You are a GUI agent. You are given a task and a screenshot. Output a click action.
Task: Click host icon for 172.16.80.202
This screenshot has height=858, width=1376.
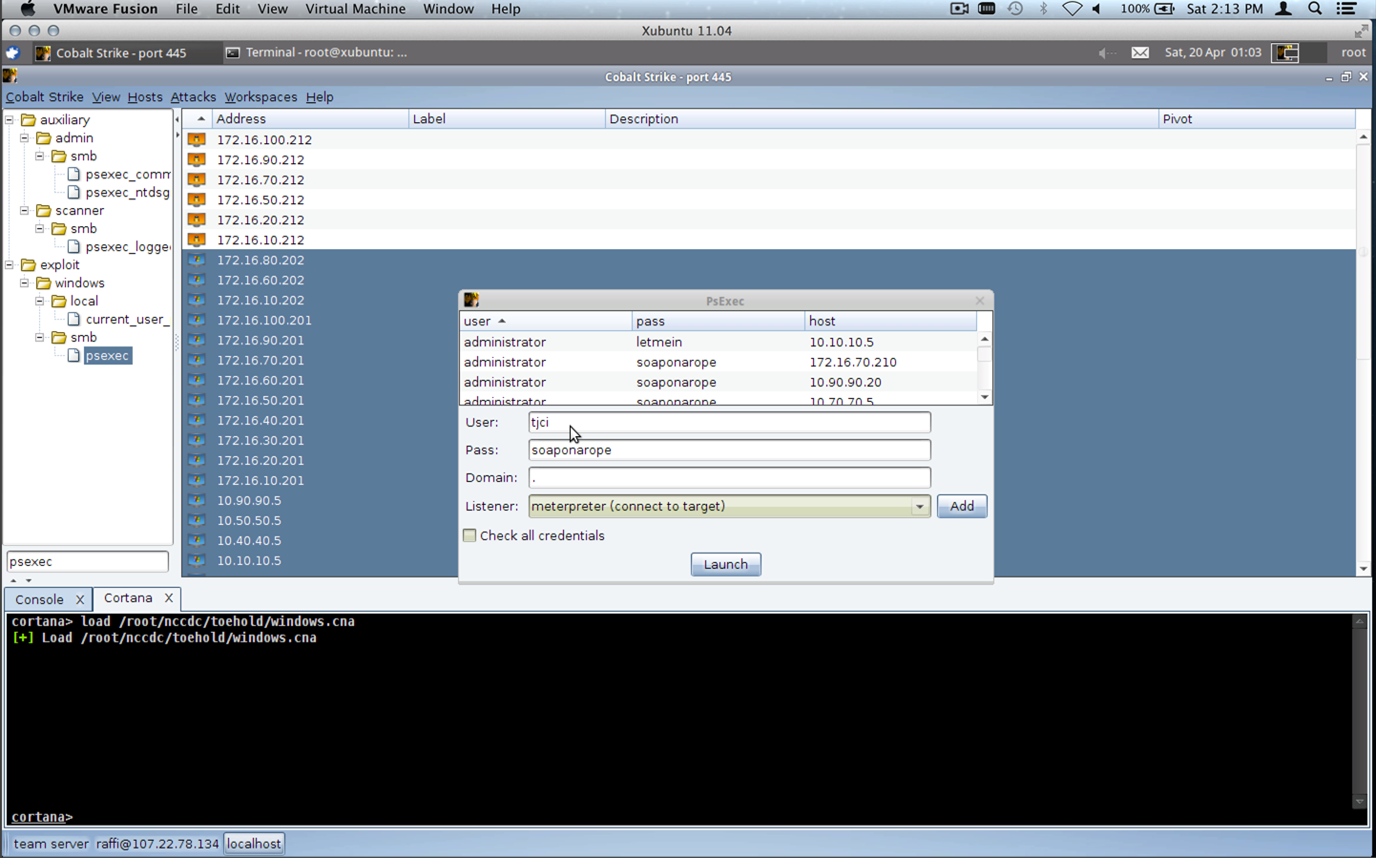coord(196,260)
